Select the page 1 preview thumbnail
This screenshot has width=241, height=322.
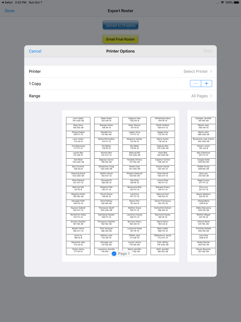click(120, 186)
